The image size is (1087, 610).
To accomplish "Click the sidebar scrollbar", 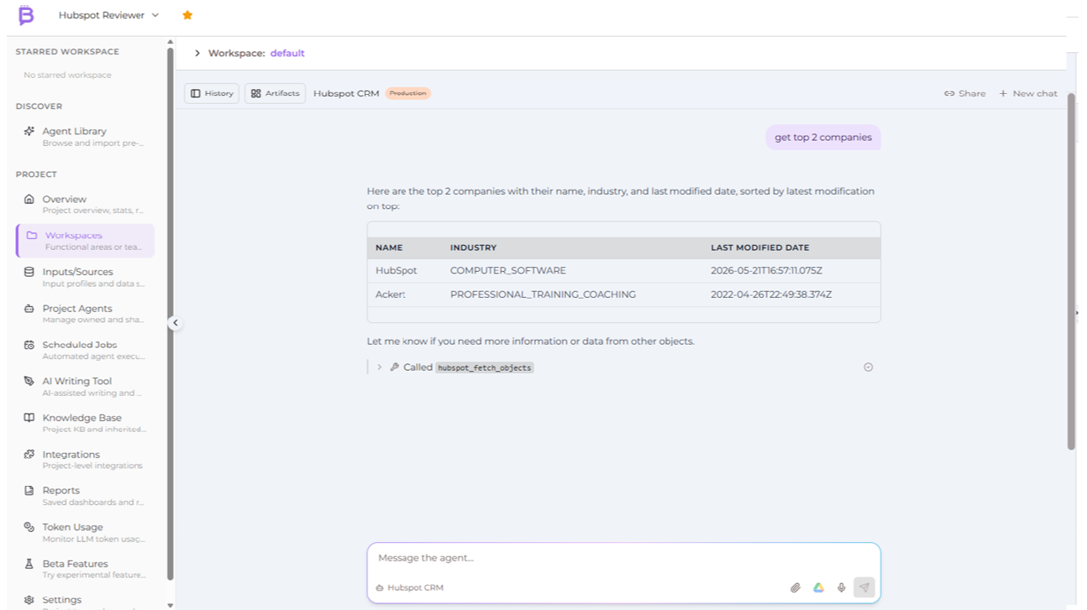I will point(171,314).
